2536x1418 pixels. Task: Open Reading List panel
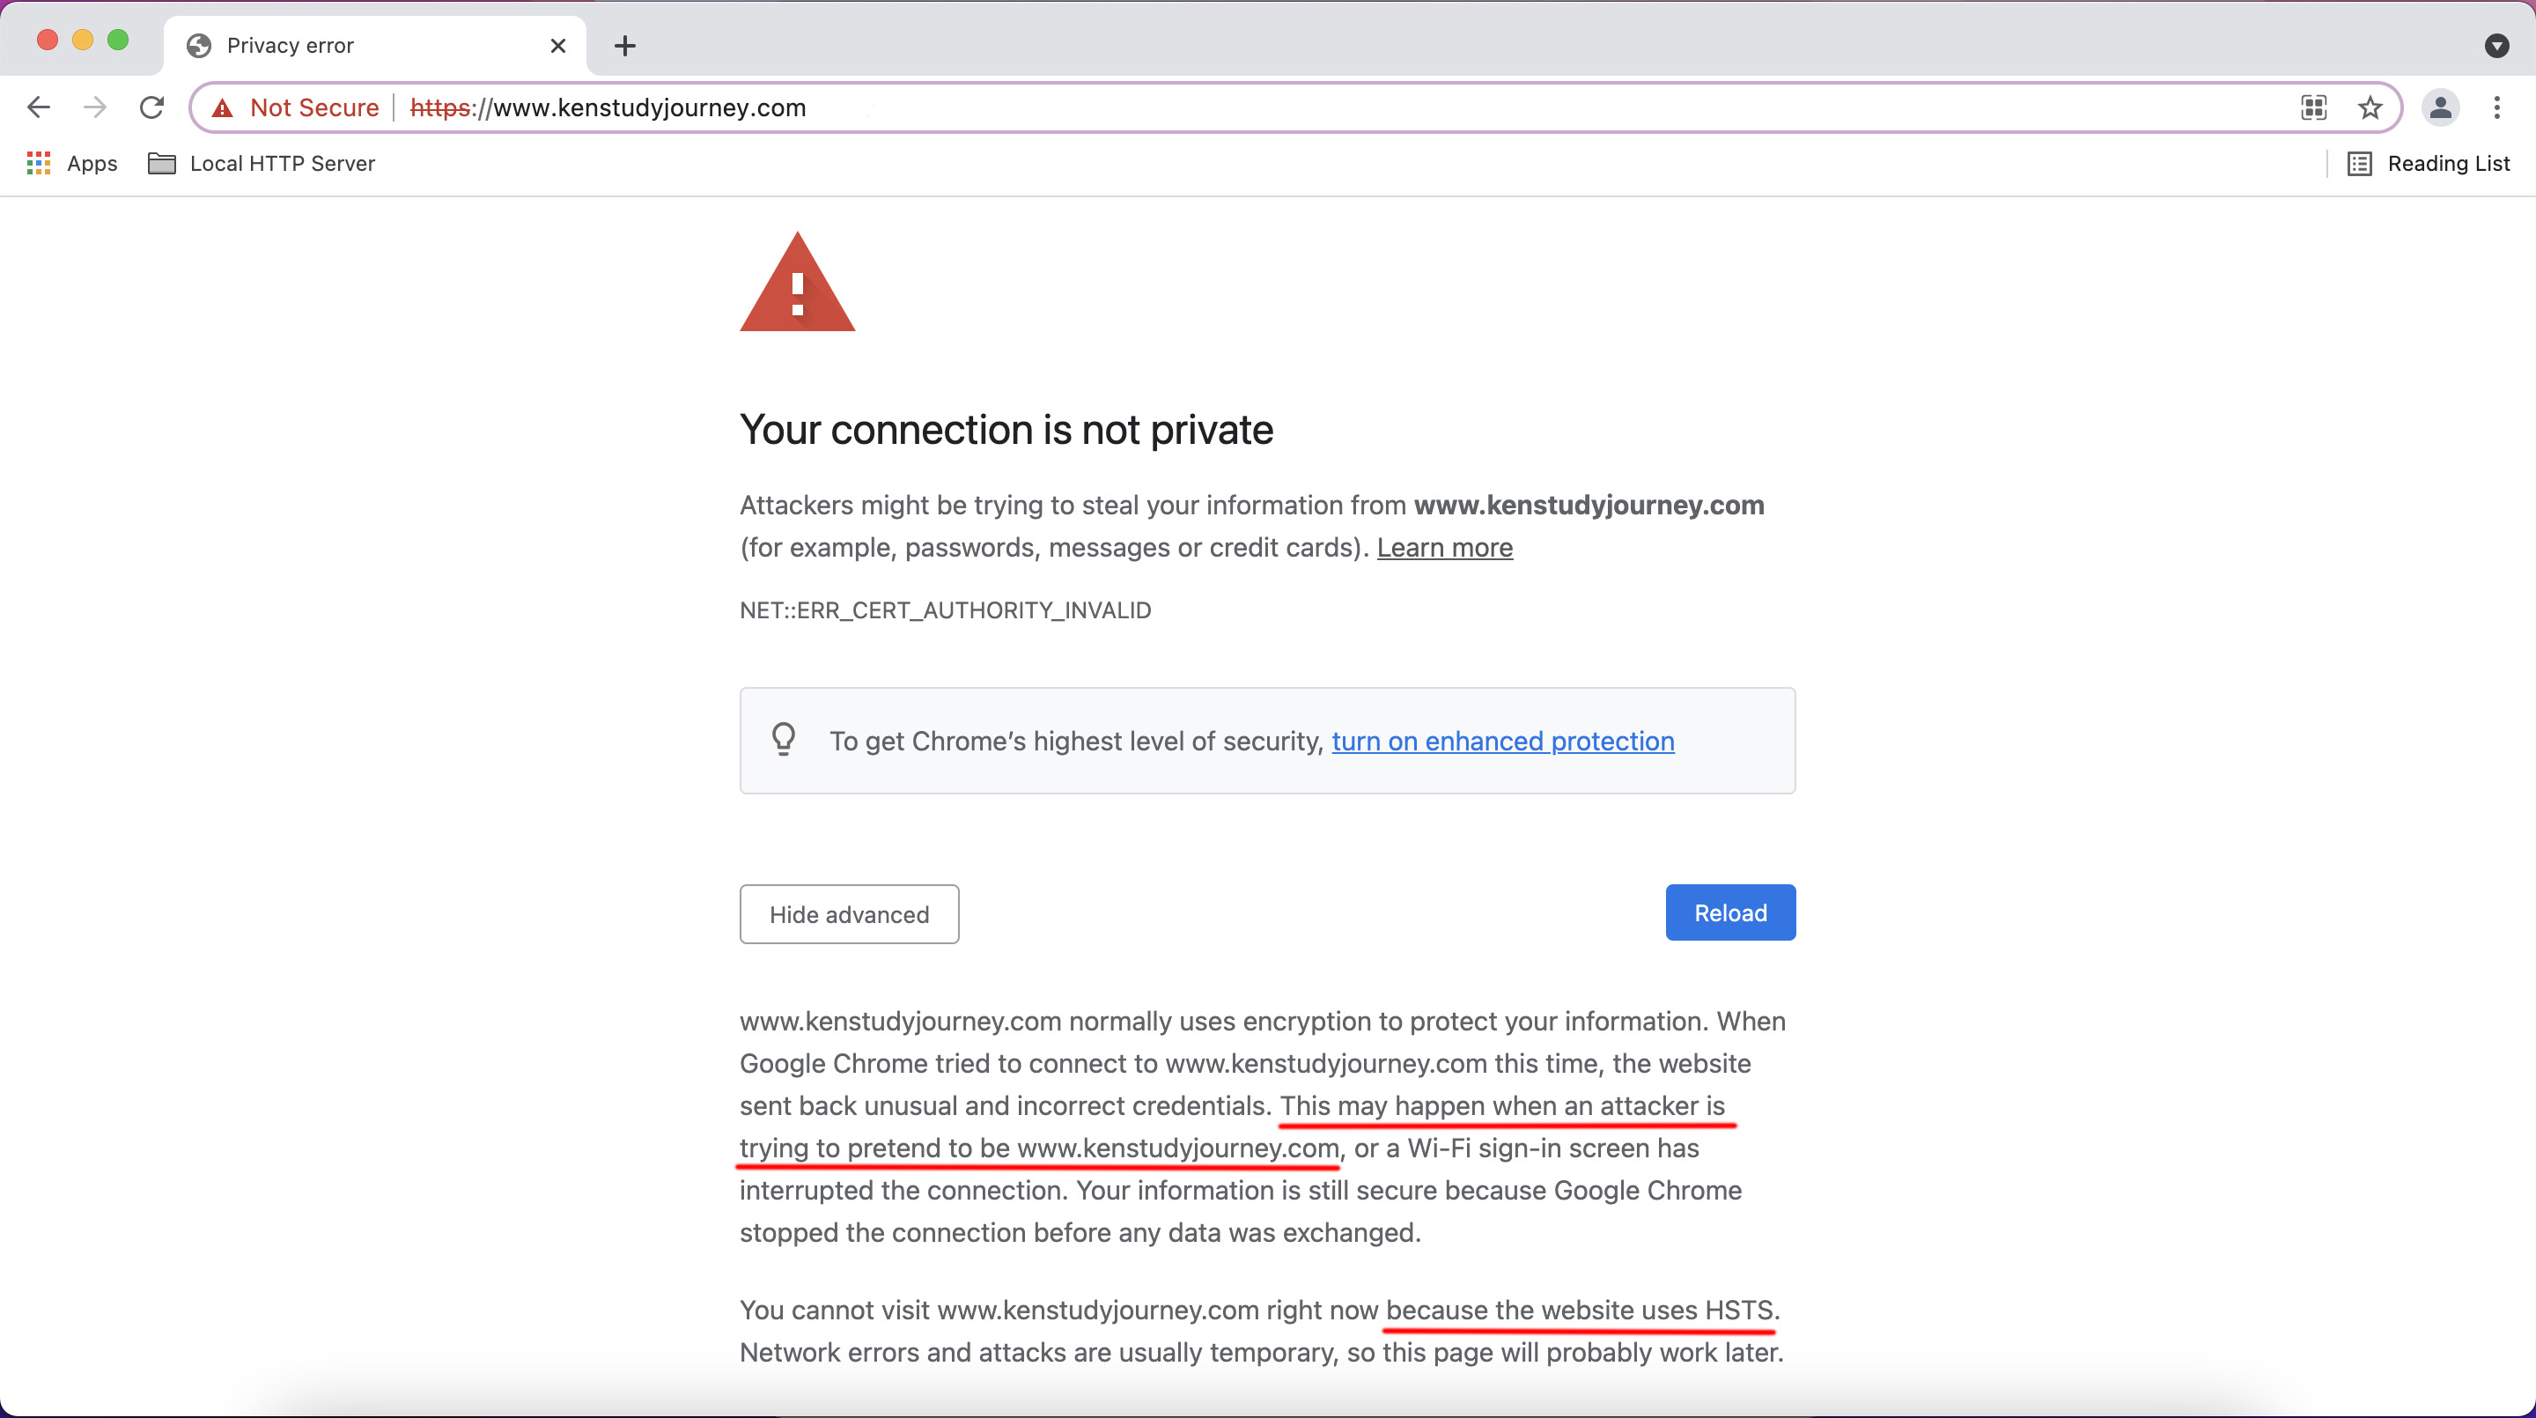(2429, 162)
